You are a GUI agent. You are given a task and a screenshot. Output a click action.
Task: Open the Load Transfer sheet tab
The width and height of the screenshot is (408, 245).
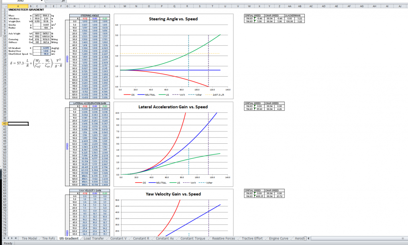coord(94,238)
